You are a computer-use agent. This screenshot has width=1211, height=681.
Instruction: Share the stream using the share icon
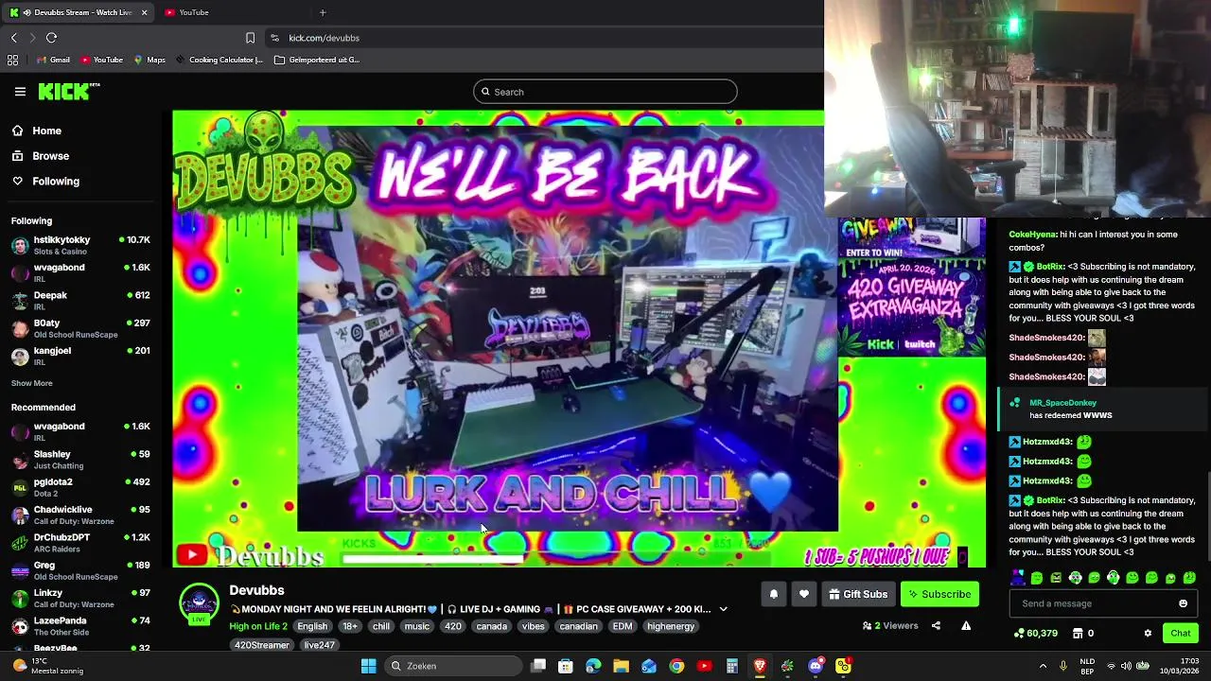[936, 625]
